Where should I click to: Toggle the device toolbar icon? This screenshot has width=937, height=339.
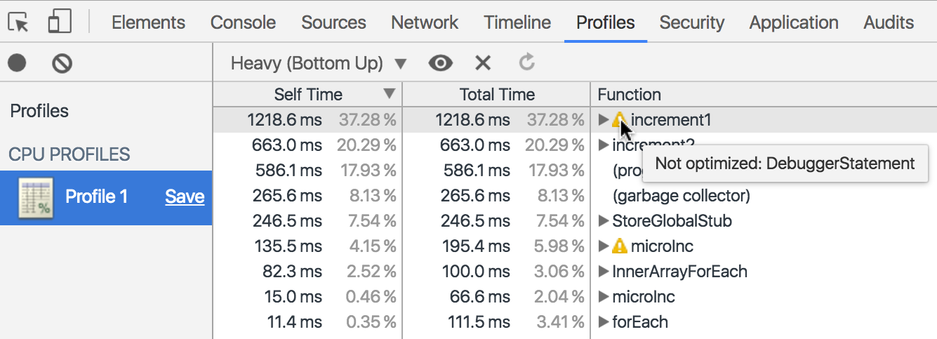(x=60, y=21)
